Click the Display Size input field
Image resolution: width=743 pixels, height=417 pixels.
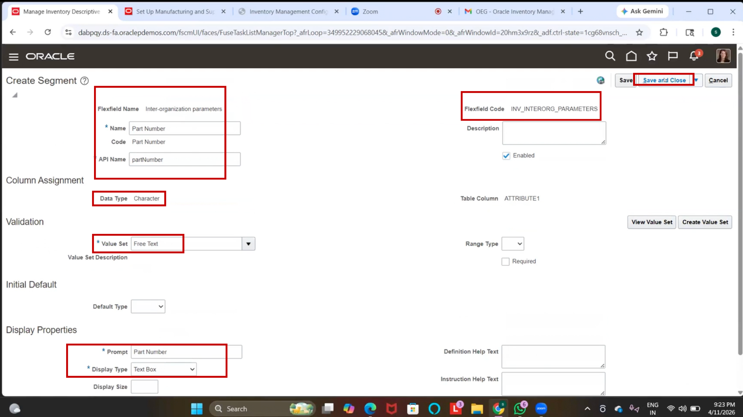pos(144,386)
